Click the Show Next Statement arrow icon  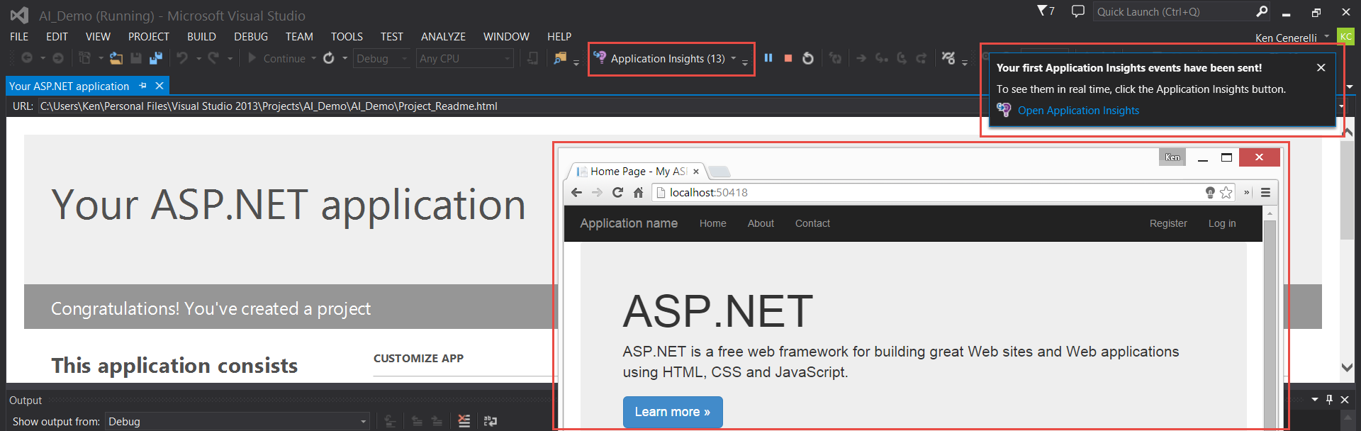(x=861, y=58)
